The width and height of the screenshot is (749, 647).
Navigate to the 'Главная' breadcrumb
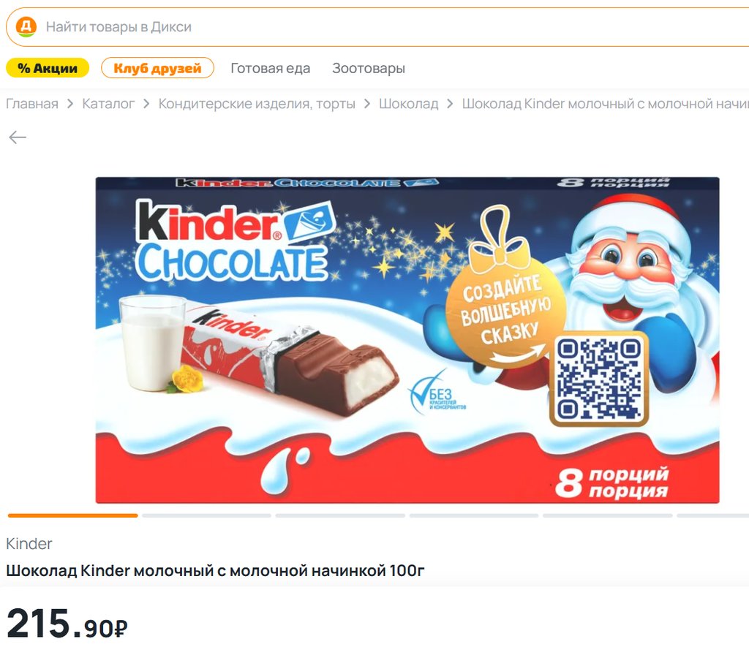[x=32, y=104]
